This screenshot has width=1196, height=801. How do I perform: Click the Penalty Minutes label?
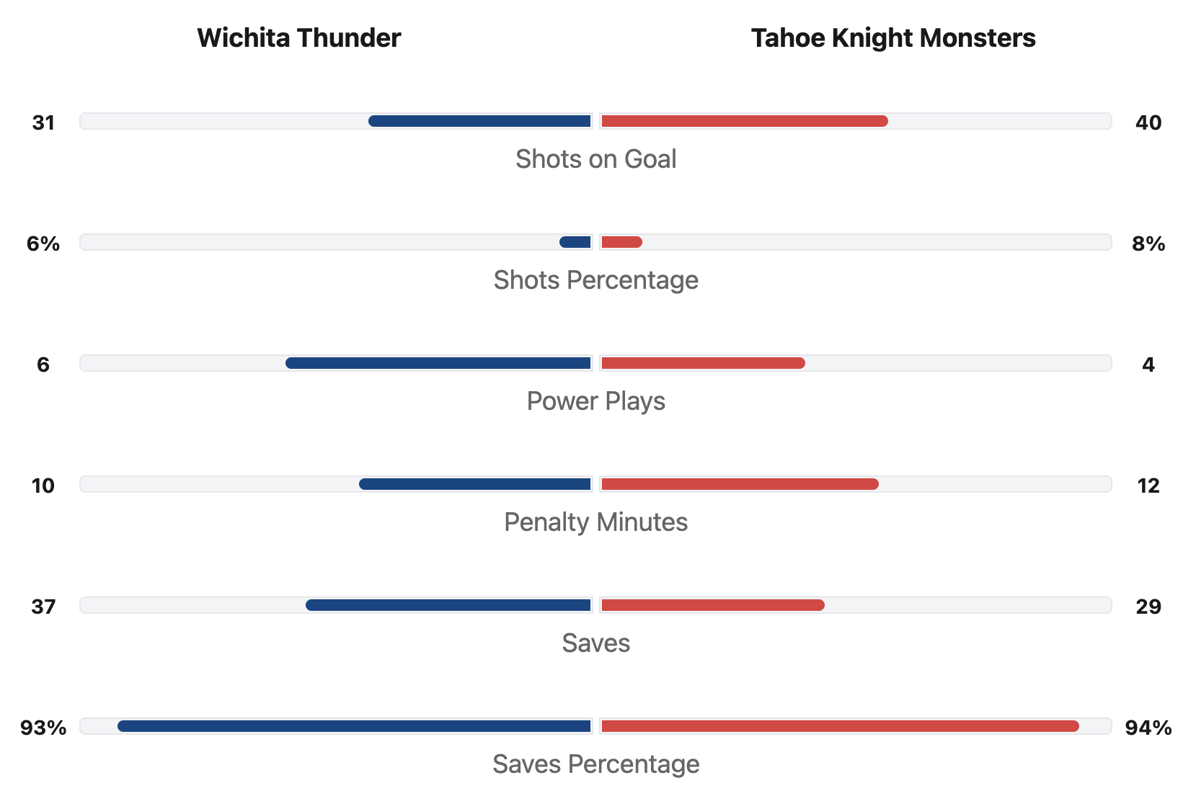(595, 522)
